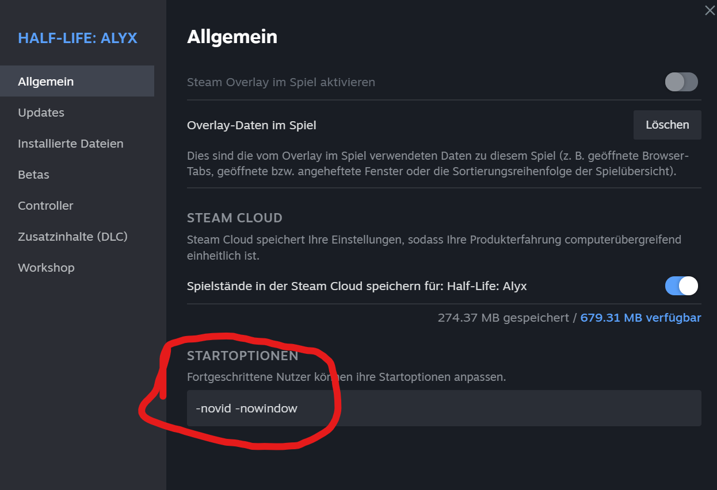Click the STARTOPTIONEN section heading
Screen dimensions: 717x490
click(242, 356)
